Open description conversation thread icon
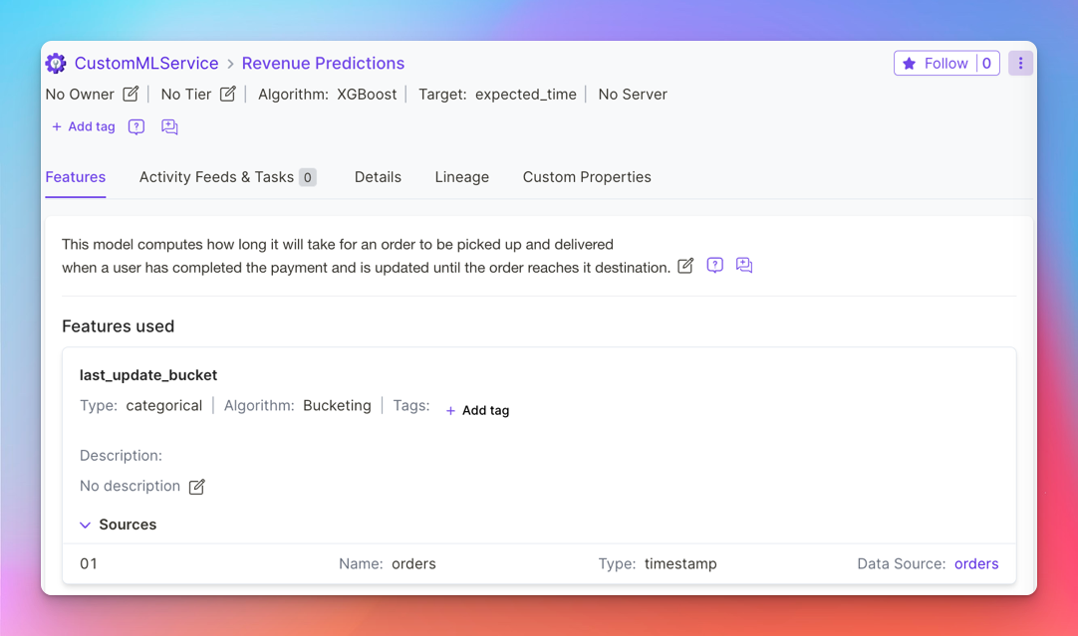 click(744, 266)
